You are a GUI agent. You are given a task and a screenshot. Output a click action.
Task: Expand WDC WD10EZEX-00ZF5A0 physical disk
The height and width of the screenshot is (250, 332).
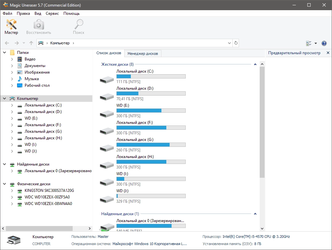(12, 197)
